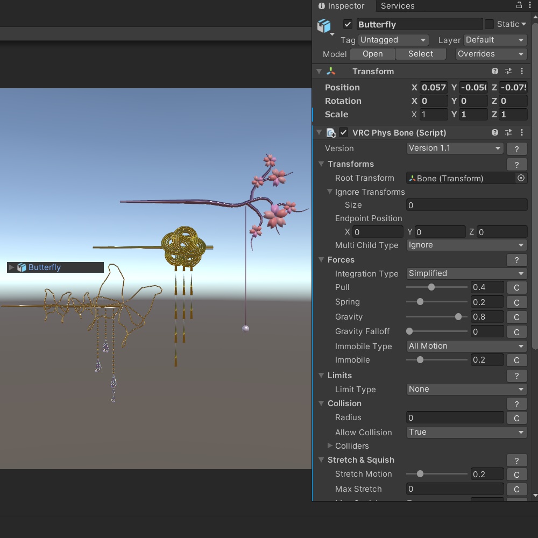The height and width of the screenshot is (538, 538).
Task: Click the Model Open button
Action: [373, 54]
